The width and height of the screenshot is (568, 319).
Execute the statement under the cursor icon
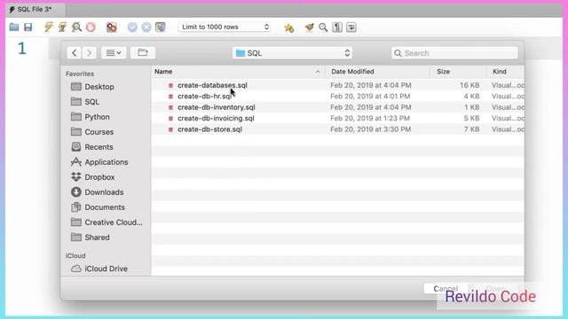62,27
